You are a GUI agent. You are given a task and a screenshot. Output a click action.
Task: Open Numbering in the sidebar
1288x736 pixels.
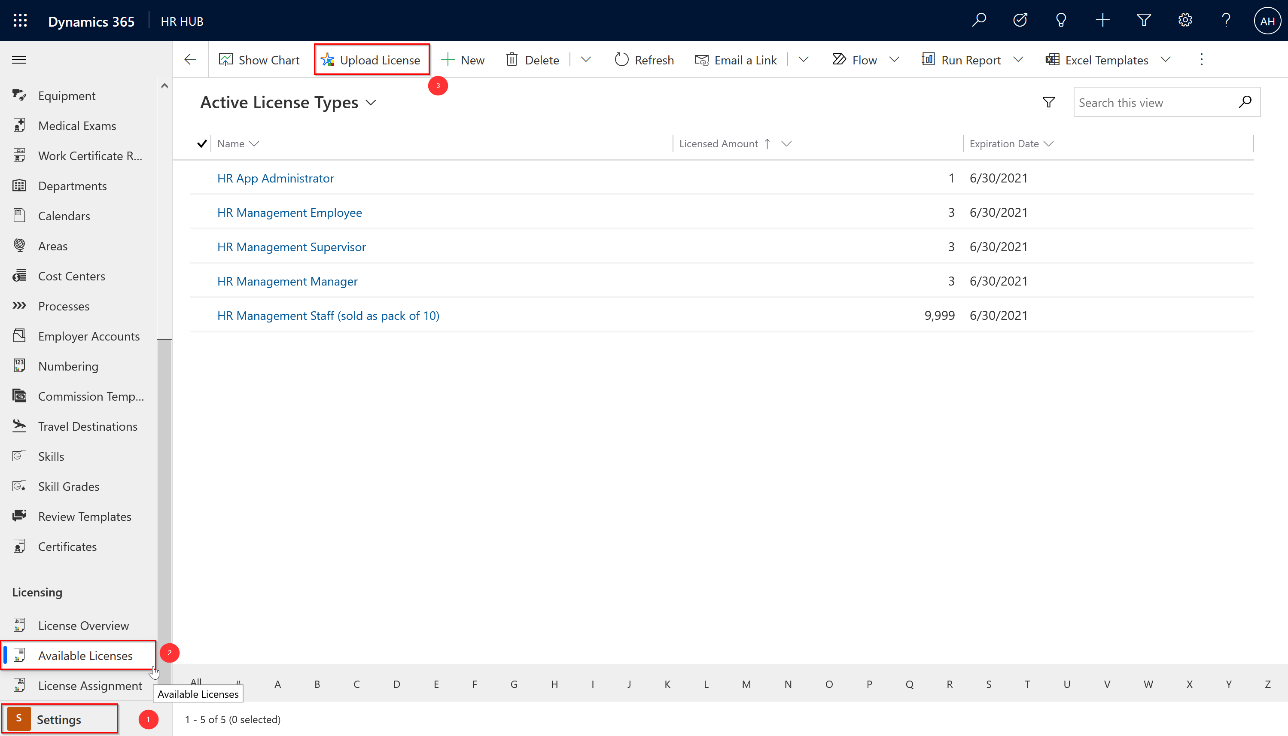coord(78,366)
